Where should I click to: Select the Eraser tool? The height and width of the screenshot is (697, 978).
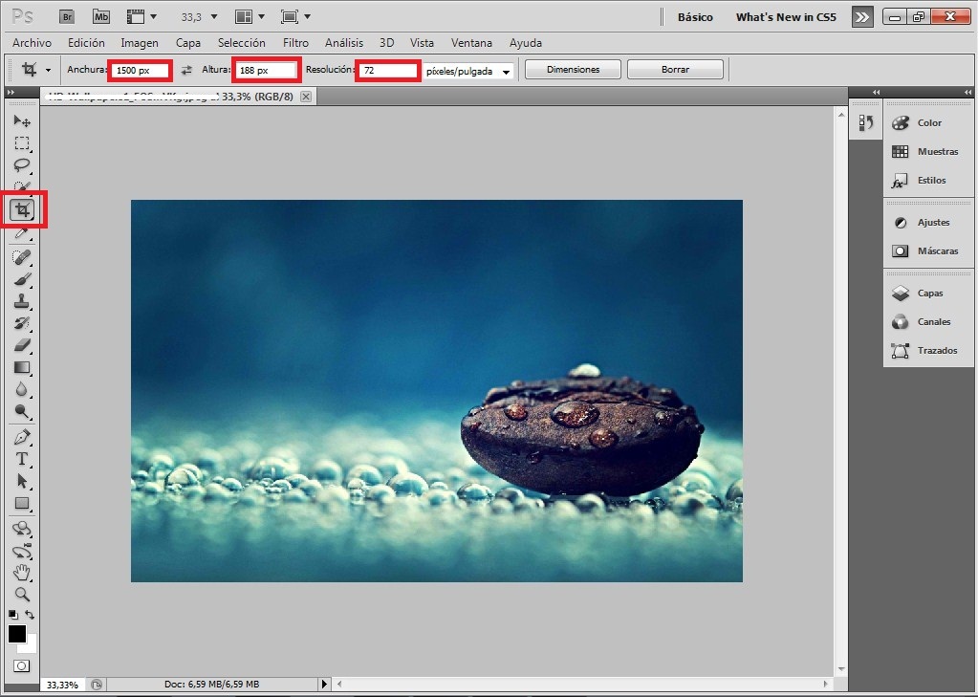pos(22,345)
